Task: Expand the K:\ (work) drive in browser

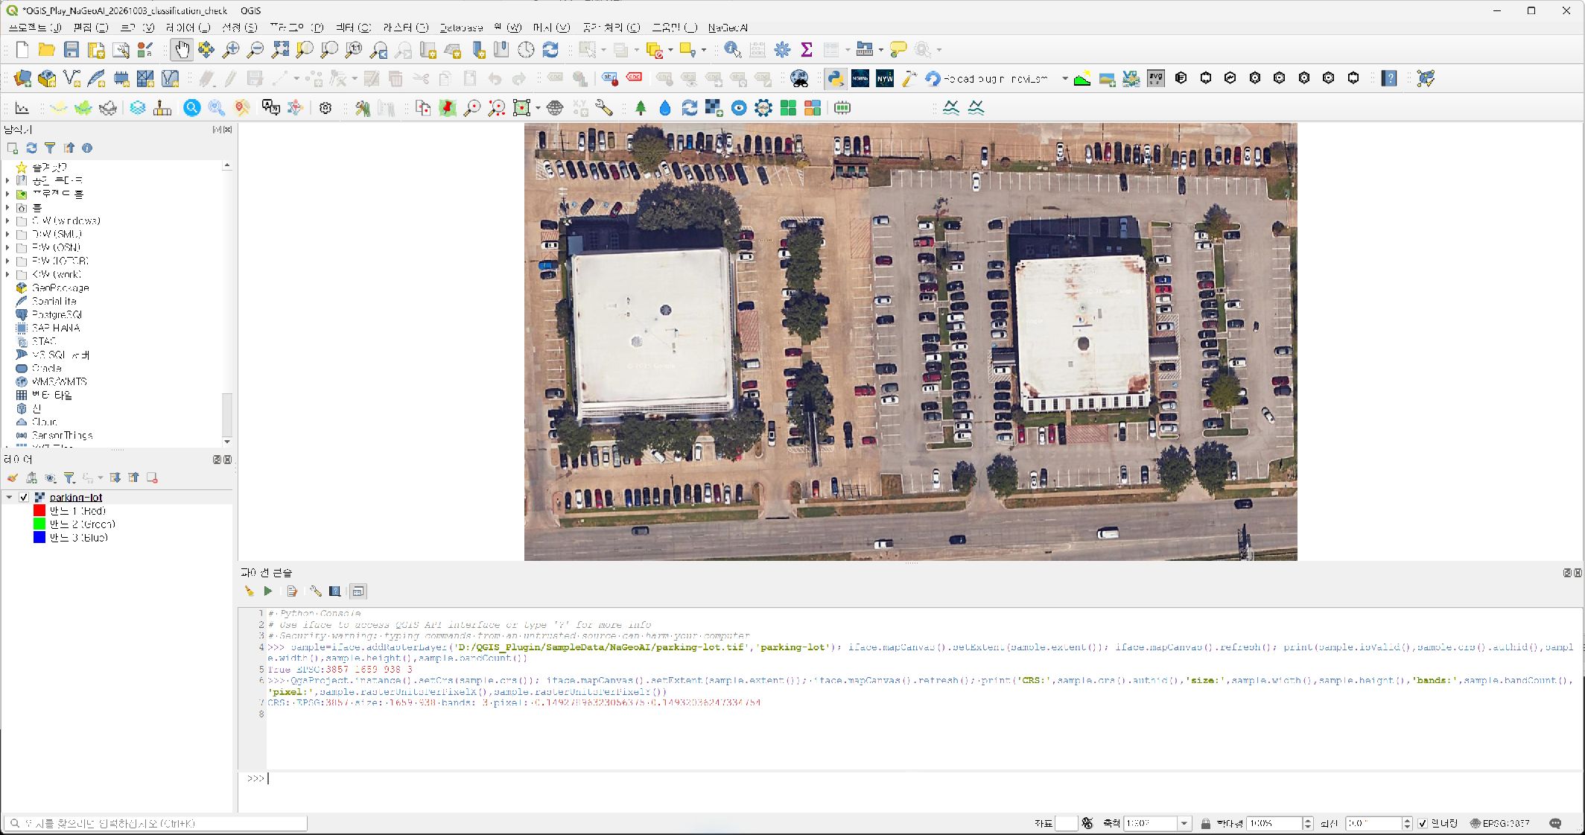Action: tap(7, 274)
